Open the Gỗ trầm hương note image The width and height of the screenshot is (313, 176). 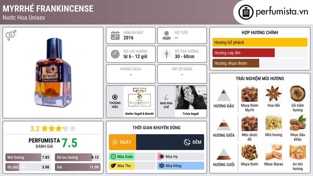tap(298, 94)
